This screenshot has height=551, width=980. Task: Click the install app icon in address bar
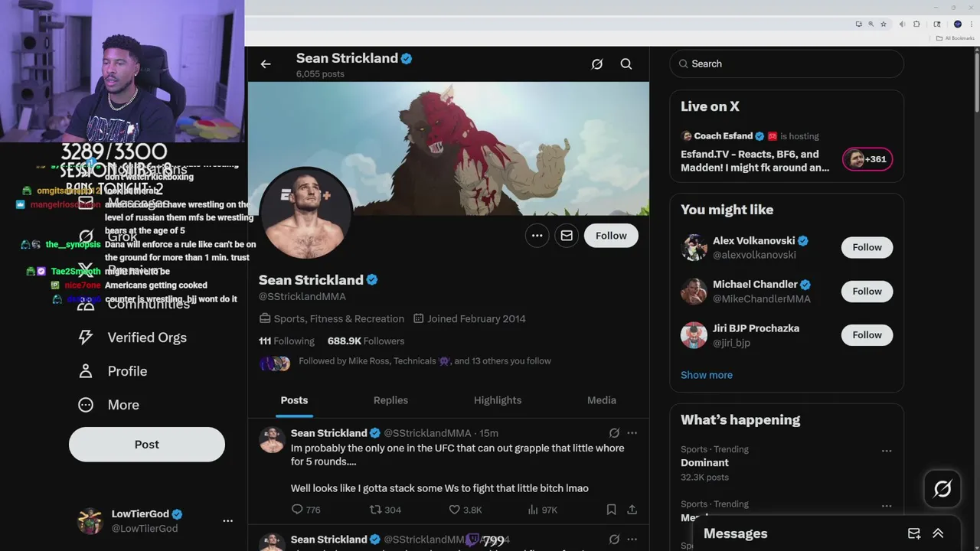(858, 24)
